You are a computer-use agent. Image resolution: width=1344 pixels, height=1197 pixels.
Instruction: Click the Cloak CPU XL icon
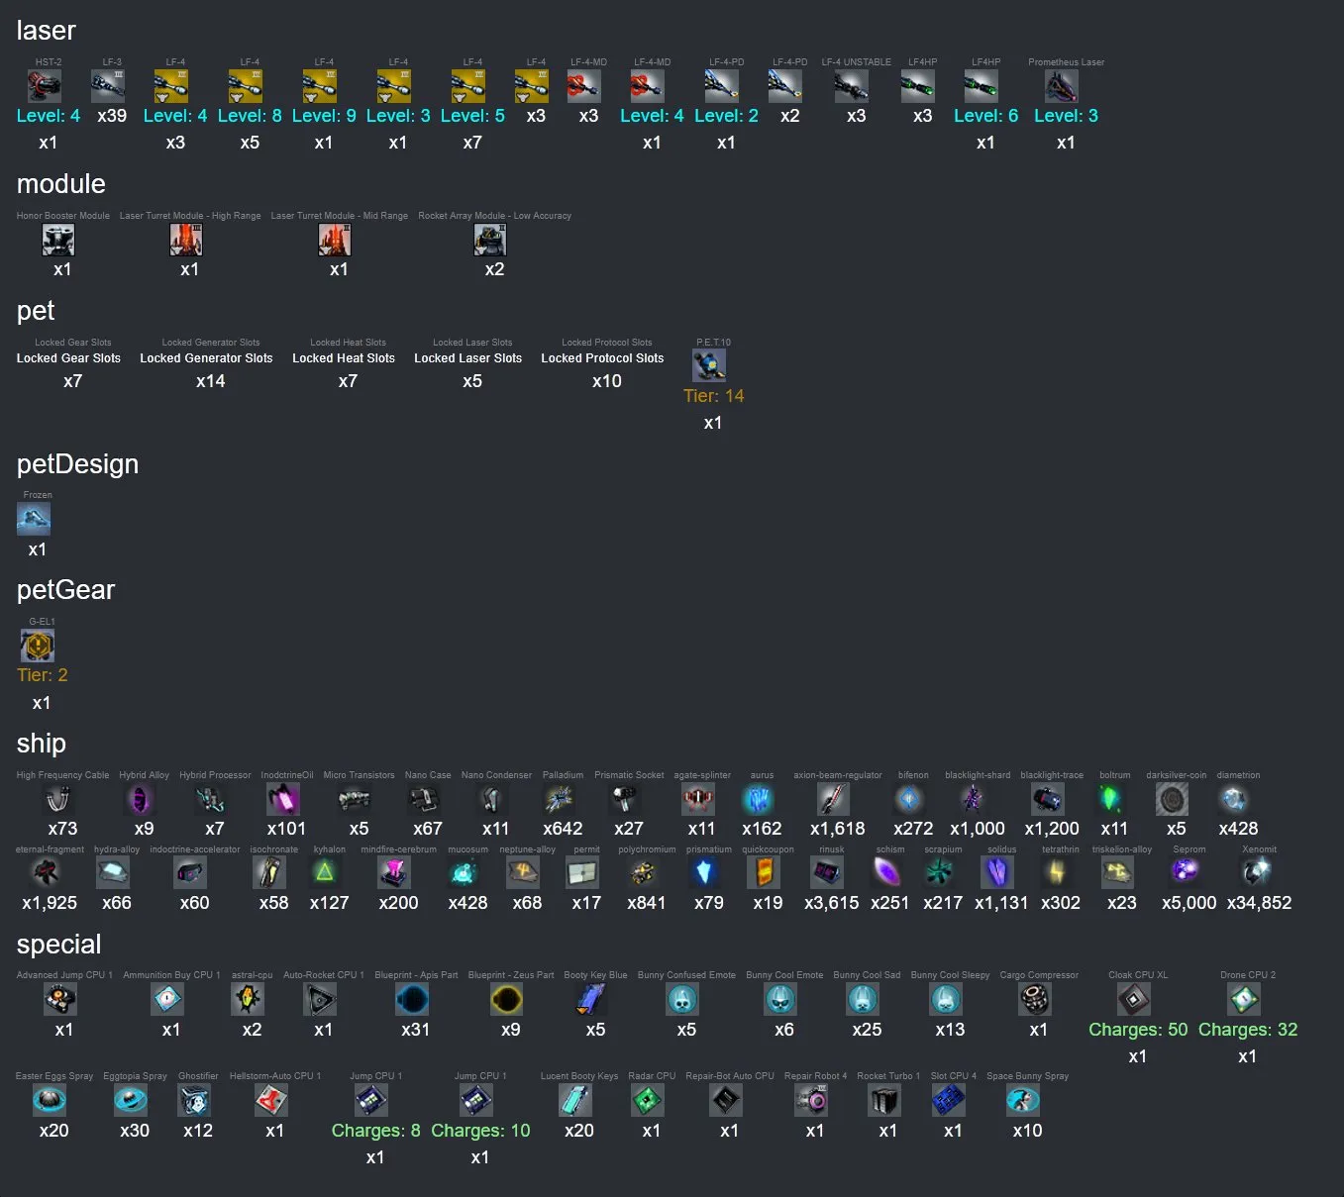click(x=1134, y=999)
